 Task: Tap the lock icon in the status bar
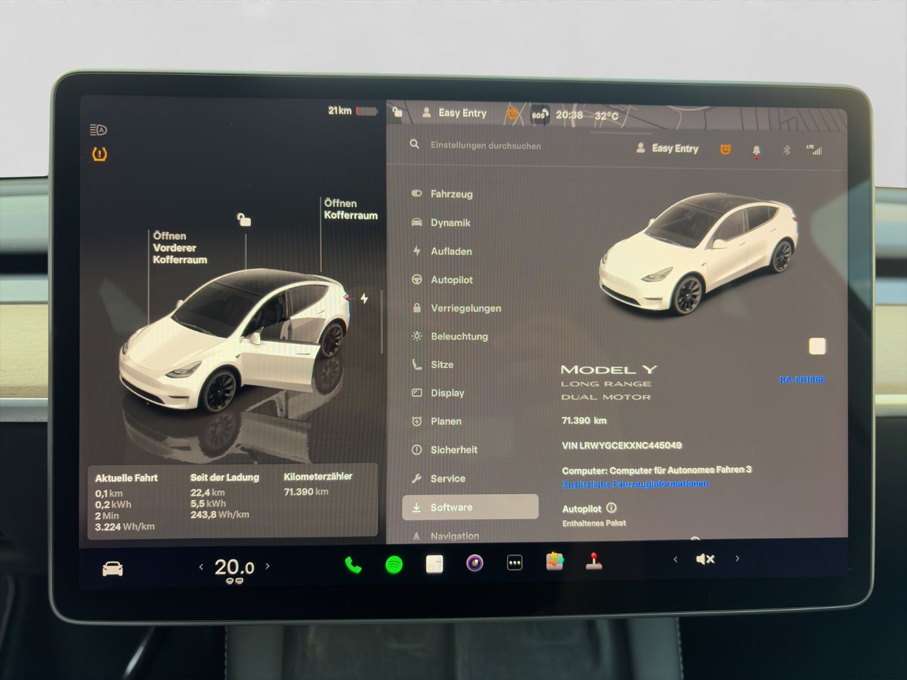pos(397,113)
